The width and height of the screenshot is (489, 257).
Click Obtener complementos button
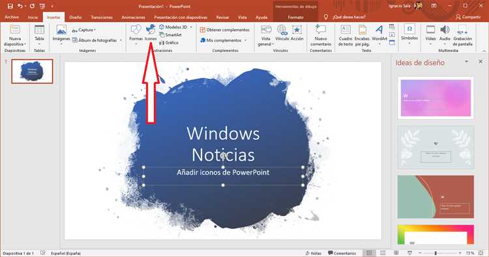pos(224,30)
